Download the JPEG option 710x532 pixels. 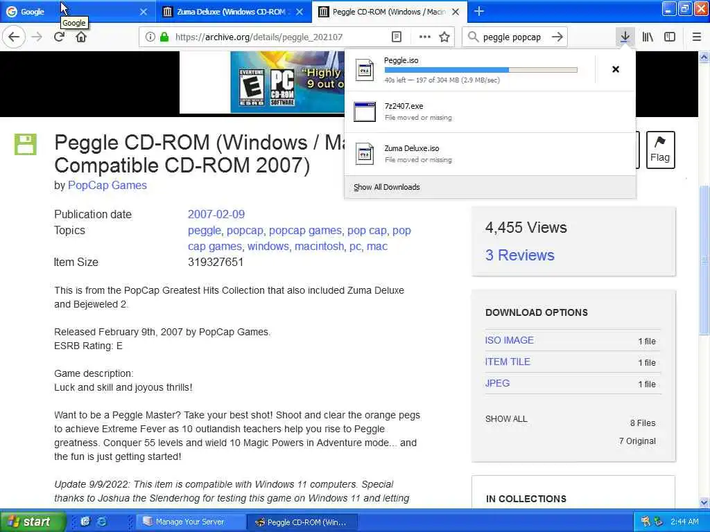497,383
